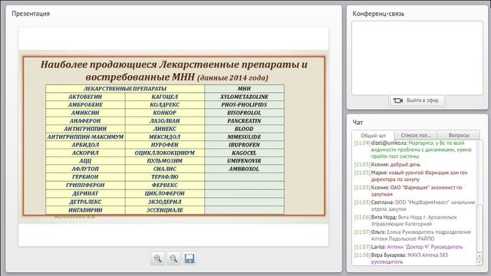491x276 pixels.
Task: Select the ПУЛЬМОЗИМ table cell
Action: point(165,161)
